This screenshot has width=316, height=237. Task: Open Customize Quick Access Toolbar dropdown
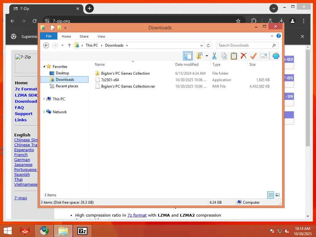click(x=65, y=28)
